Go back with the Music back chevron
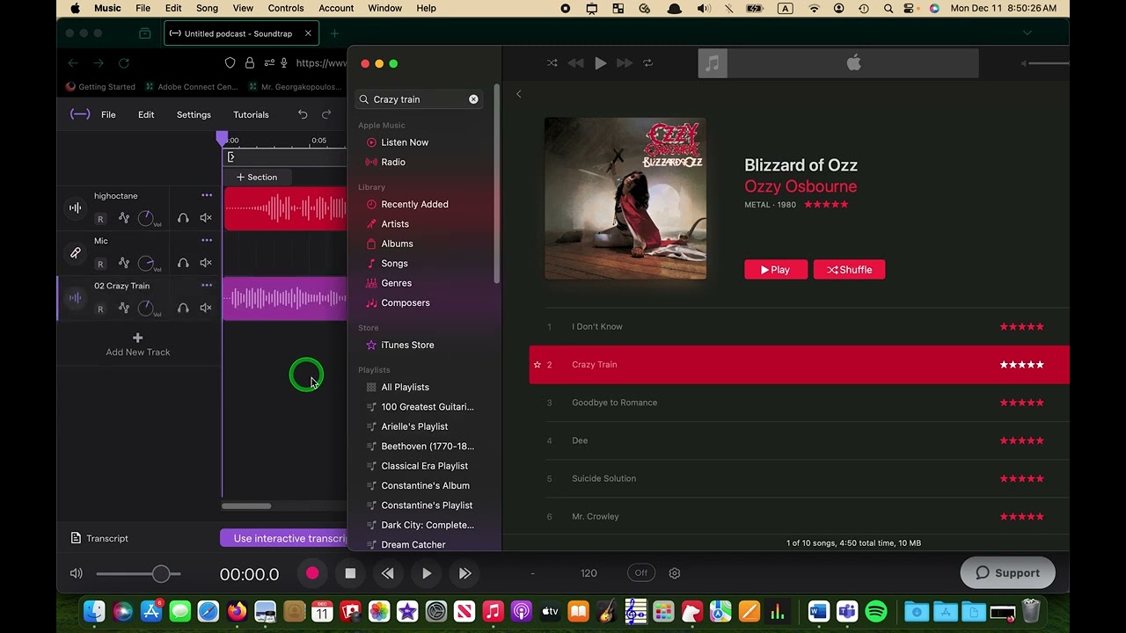 518,94
